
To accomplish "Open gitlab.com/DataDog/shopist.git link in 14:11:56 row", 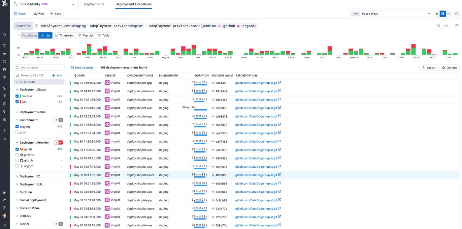I will click(x=256, y=100).
